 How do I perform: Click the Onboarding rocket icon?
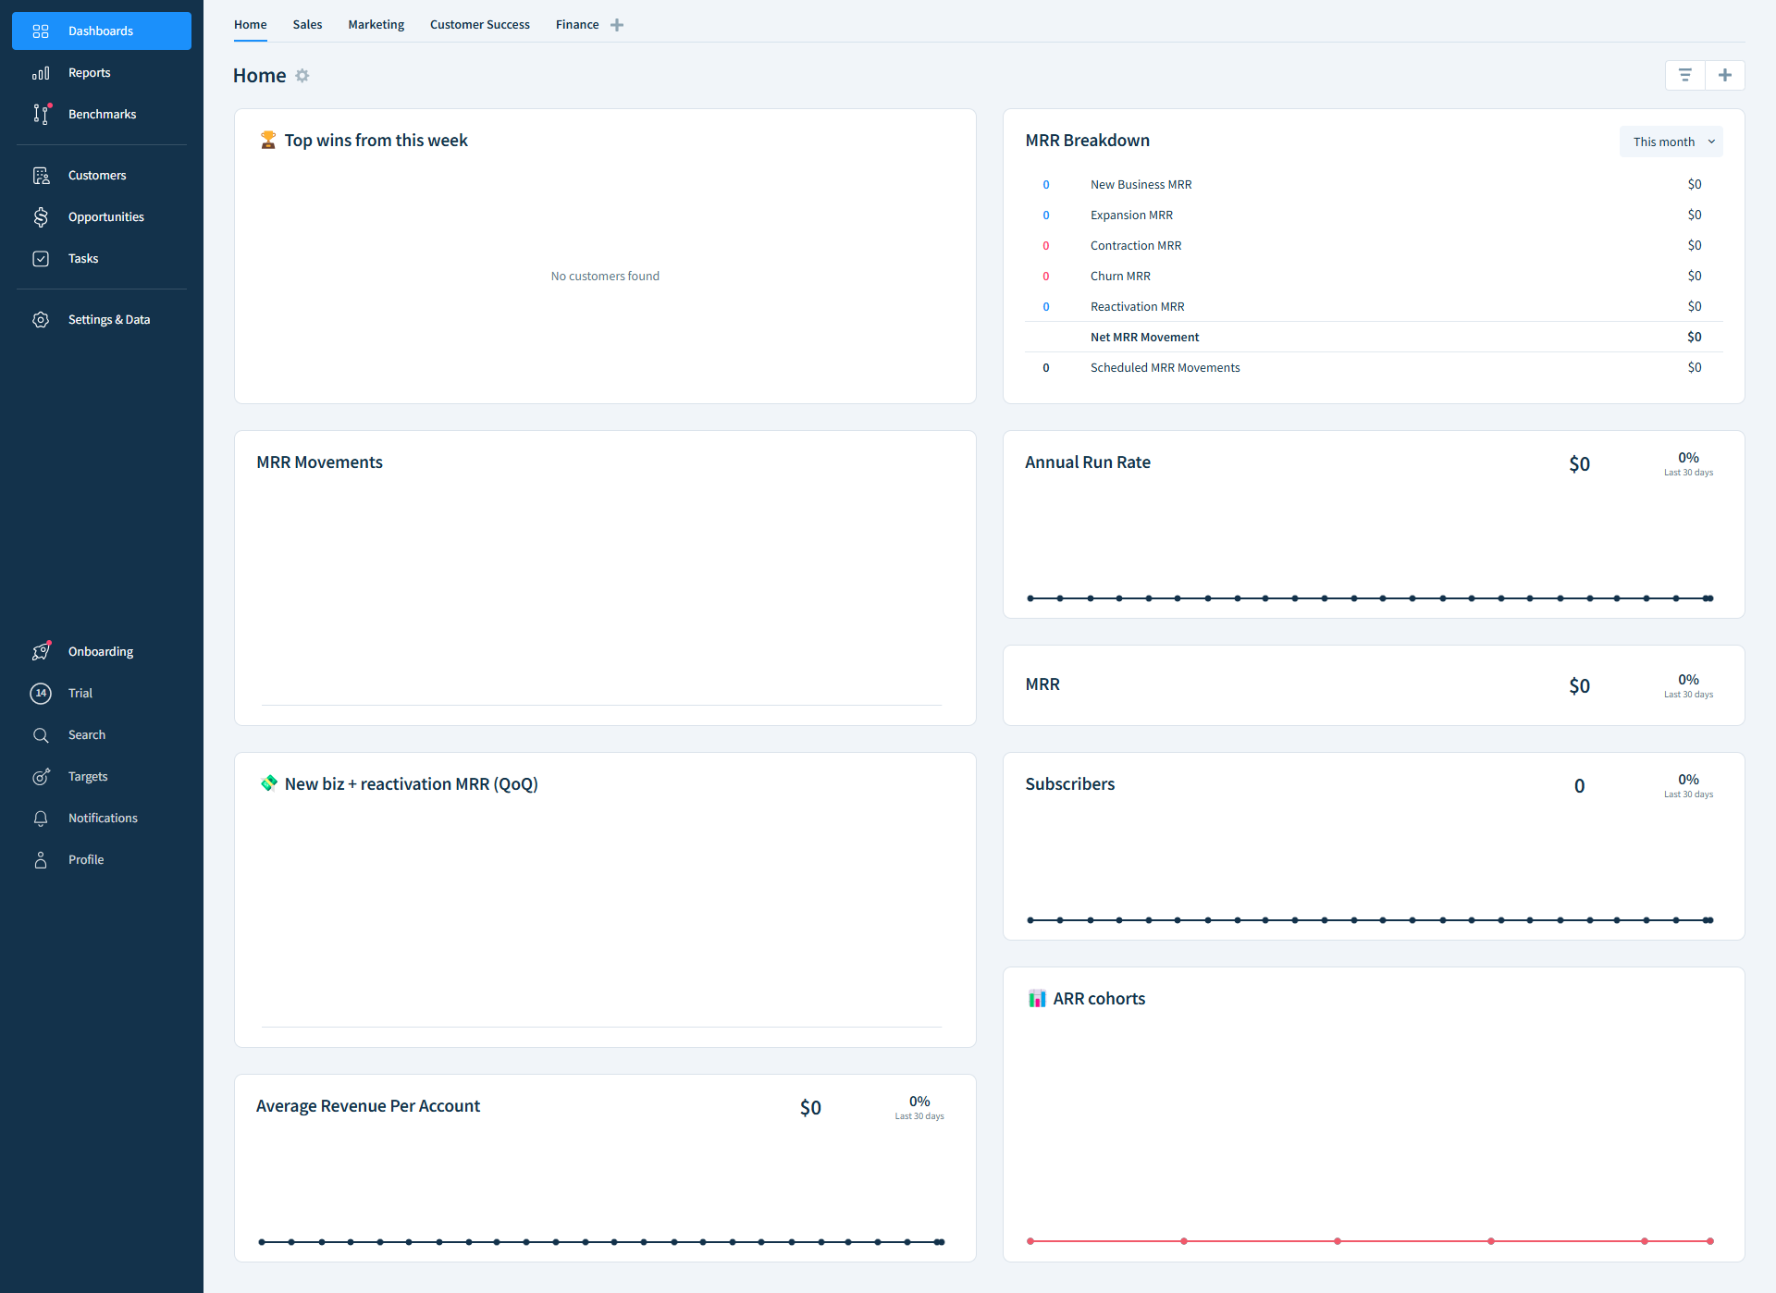tap(41, 652)
